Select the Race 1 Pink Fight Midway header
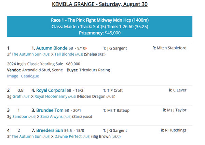The height and width of the screenshot is (145, 205). point(100,20)
